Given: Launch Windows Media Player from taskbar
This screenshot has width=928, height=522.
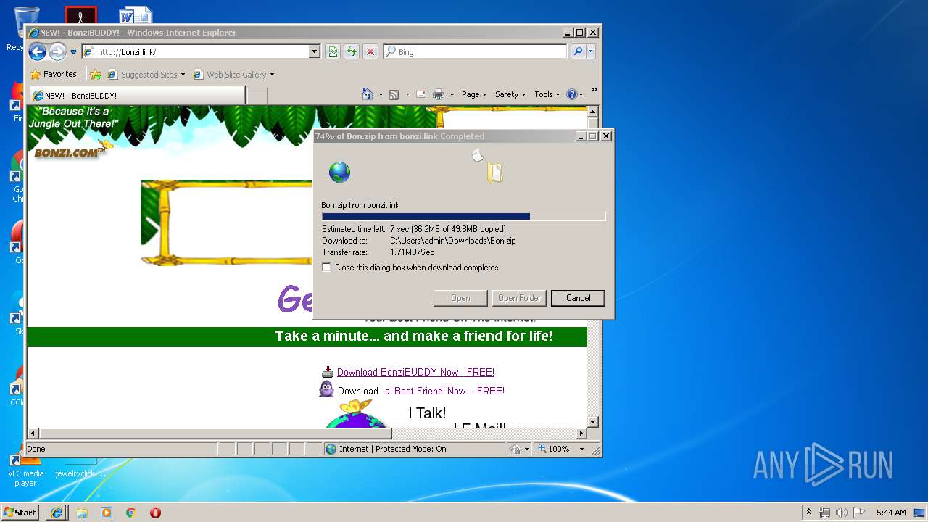Looking at the screenshot, I should point(107,513).
